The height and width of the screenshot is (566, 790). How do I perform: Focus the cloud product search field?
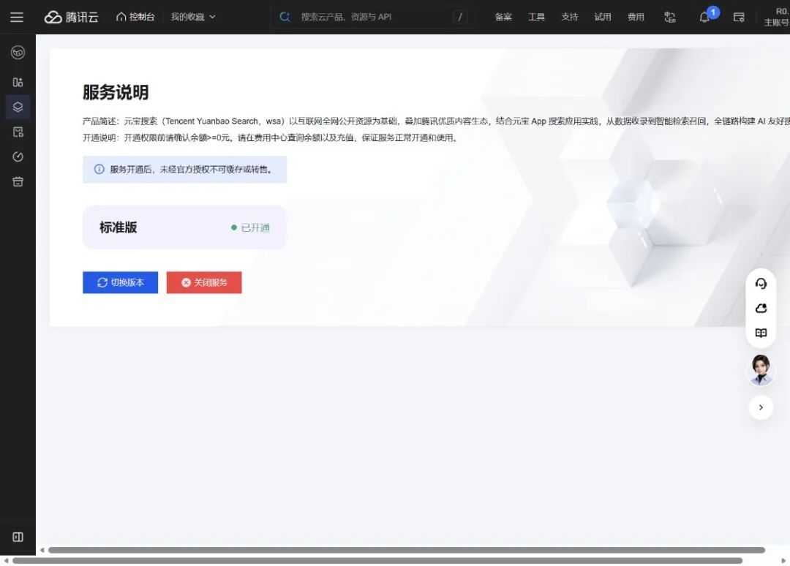click(x=373, y=17)
